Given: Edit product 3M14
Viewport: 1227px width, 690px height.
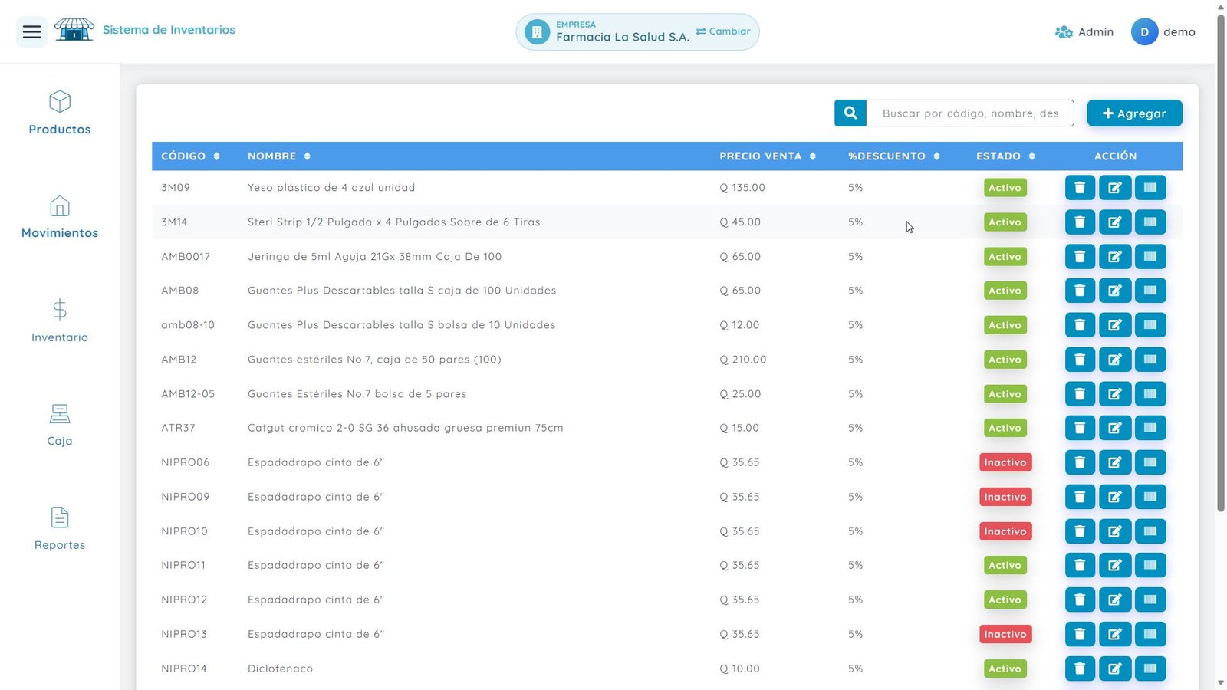Looking at the screenshot, I should (x=1115, y=222).
